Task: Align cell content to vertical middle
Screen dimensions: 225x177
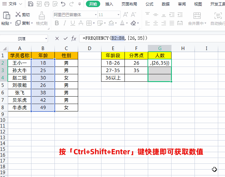Action: [x=156, y=15]
